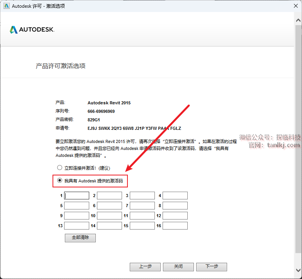Viewport: 302px width, 279px height.
Task: Click the product key 829G1
Action: (x=93, y=120)
